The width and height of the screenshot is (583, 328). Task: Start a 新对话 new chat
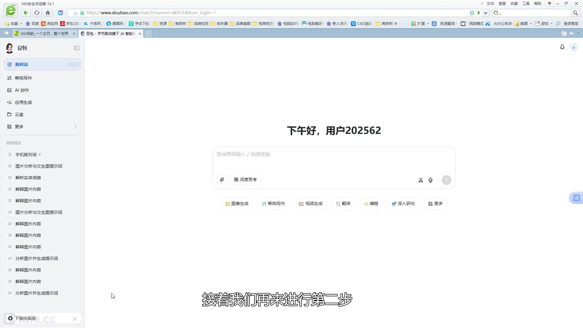(43, 64)
